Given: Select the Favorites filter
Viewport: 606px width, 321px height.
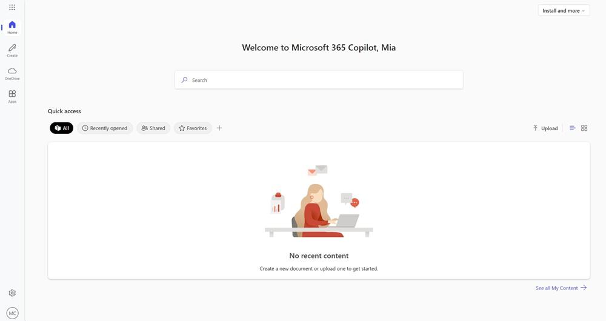Looking at the screenshot, I should 193,128.
